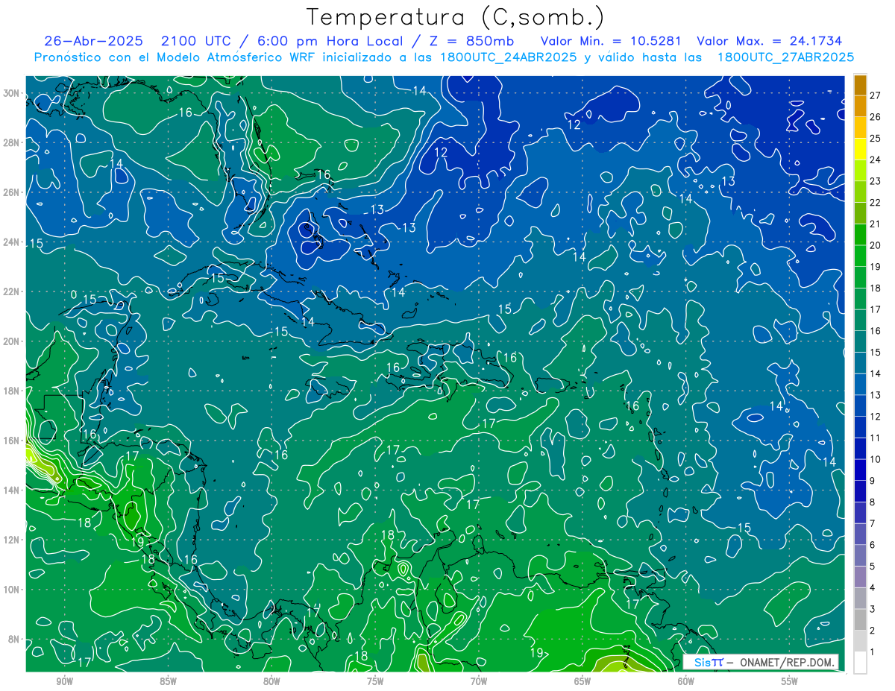Click the '10N' latitude axis label

(x=11, y=589)
